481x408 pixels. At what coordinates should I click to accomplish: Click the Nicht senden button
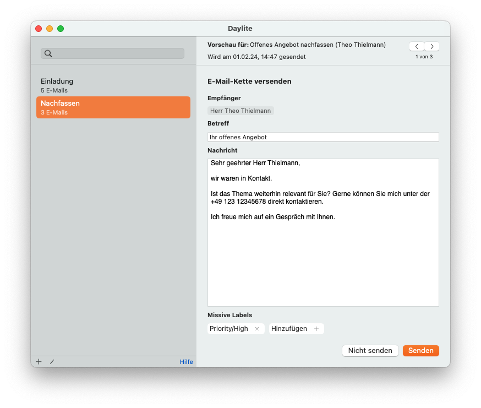[370, 351]
